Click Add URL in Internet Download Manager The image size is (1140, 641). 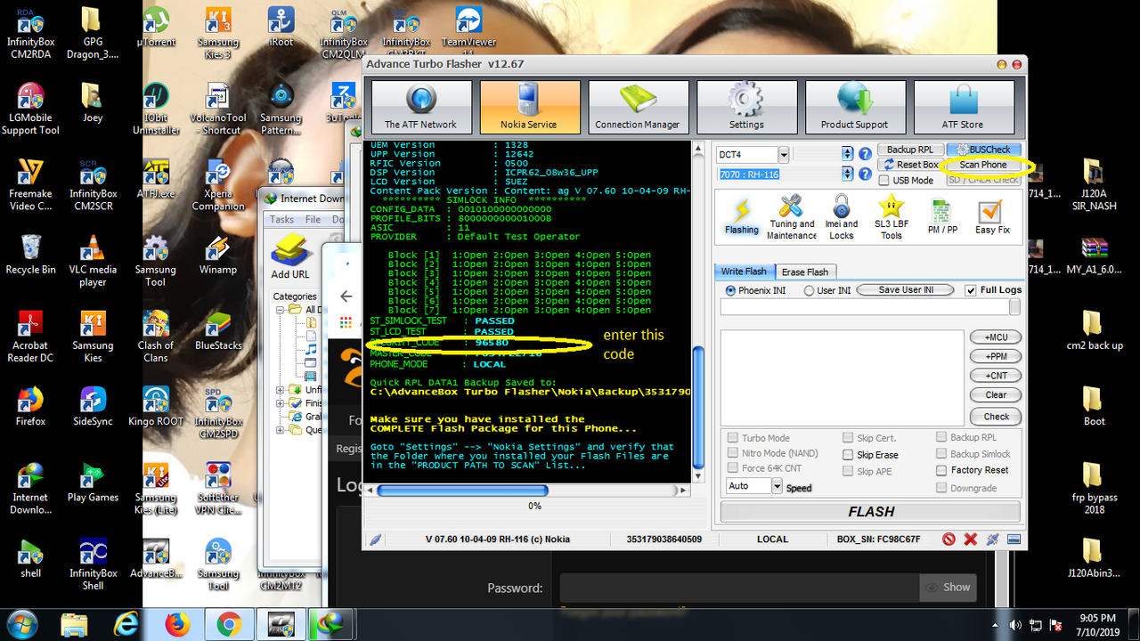(x=290, y=256)
